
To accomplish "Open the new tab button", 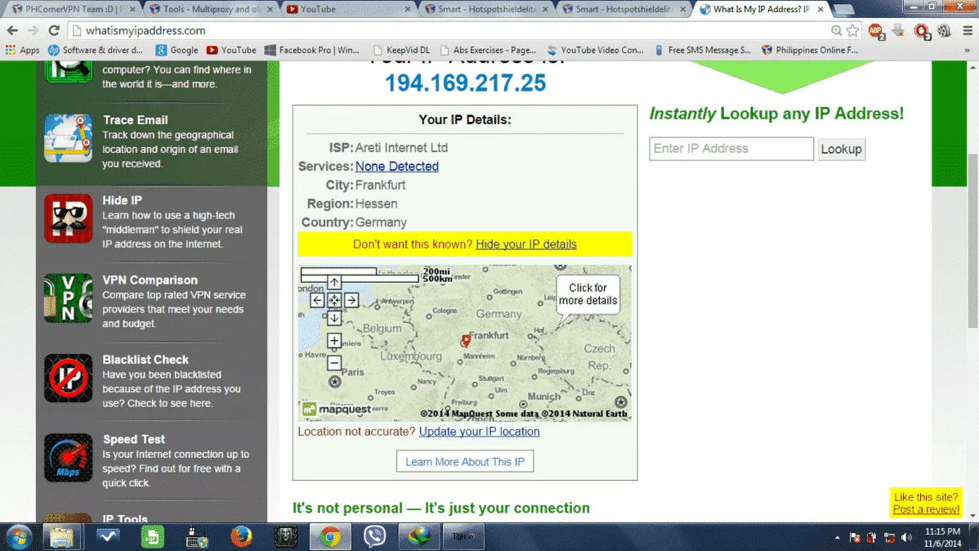I will [843, 9].
